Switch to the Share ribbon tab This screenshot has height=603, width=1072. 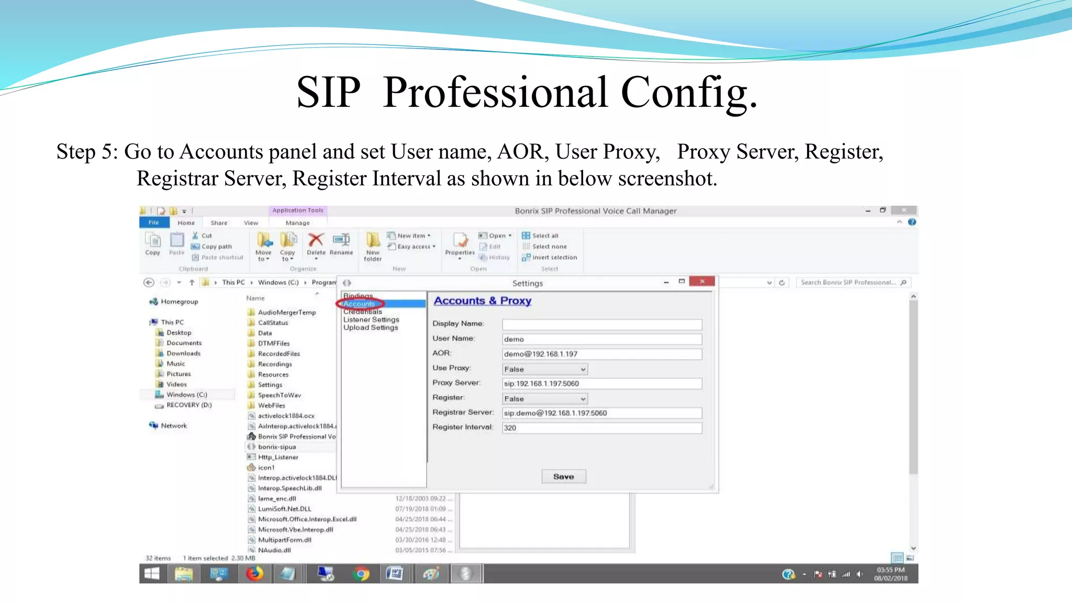[219, 223]
